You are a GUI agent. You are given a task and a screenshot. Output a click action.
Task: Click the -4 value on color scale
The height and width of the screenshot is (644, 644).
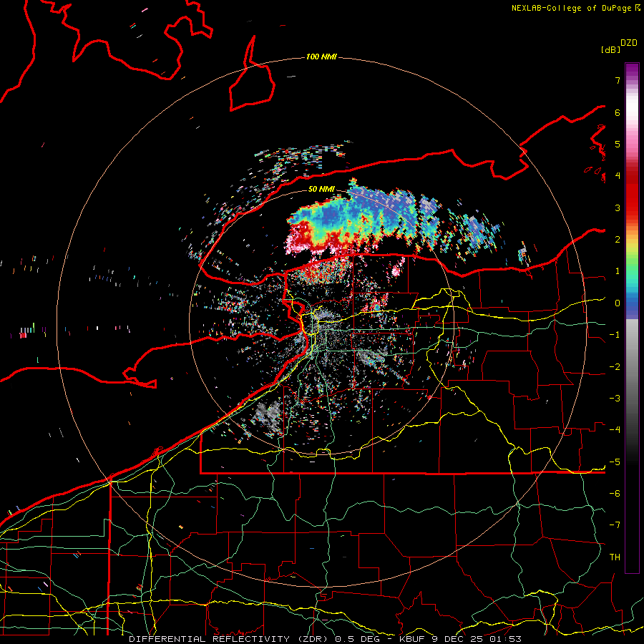click(x=615, y=430)
